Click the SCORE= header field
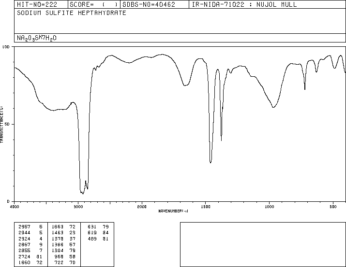Image resolution: width=346 pixels, height=267 pixels. [94, 4]
